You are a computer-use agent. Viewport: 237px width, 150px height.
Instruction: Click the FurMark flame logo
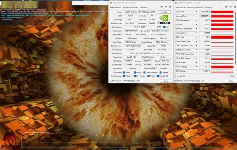[10, 140]
